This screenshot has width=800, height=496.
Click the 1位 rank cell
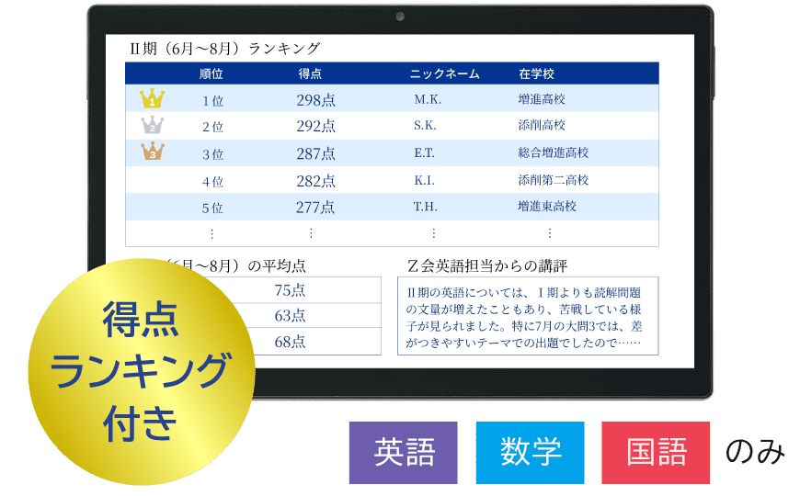pos(212,101)
